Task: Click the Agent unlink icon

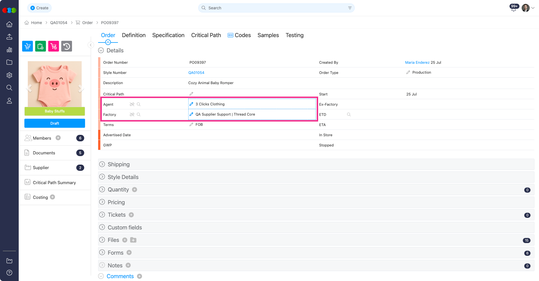Action: (x=132, y=104)
